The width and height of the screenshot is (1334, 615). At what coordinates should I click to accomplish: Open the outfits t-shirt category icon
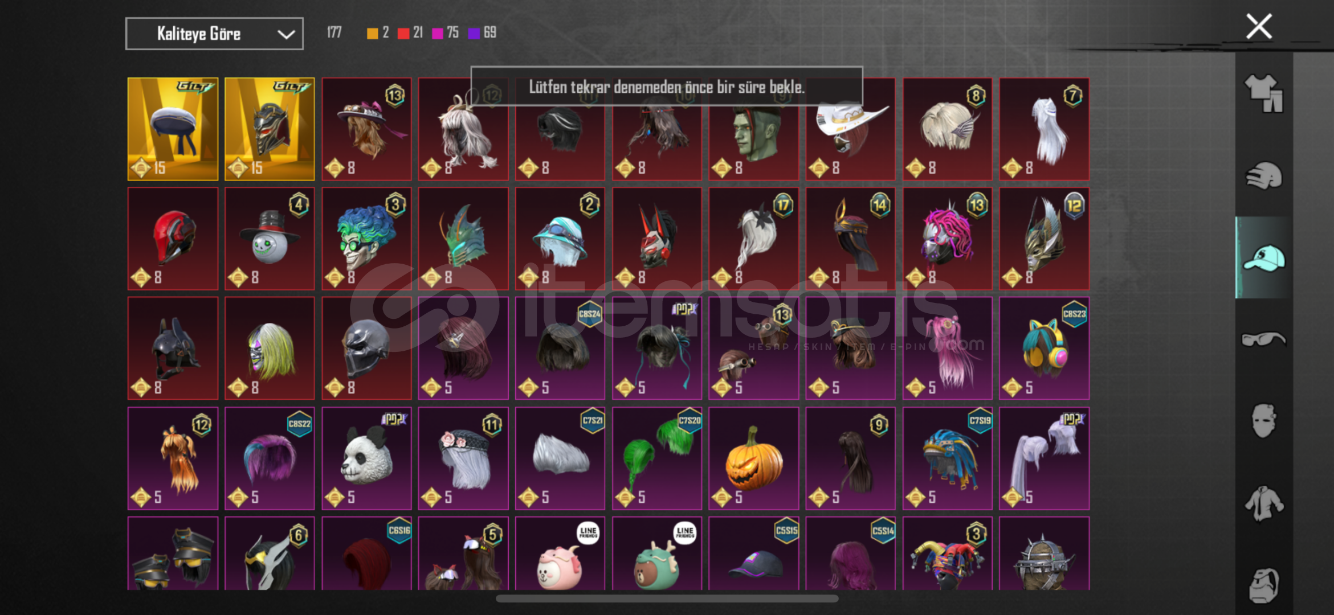pyautogui.click(x=1263, y=93)
